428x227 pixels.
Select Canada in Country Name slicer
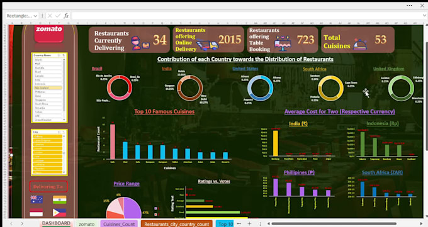tap(48, 76)
